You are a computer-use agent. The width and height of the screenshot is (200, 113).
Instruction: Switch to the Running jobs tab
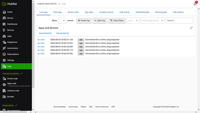click(x=161, y=12)
